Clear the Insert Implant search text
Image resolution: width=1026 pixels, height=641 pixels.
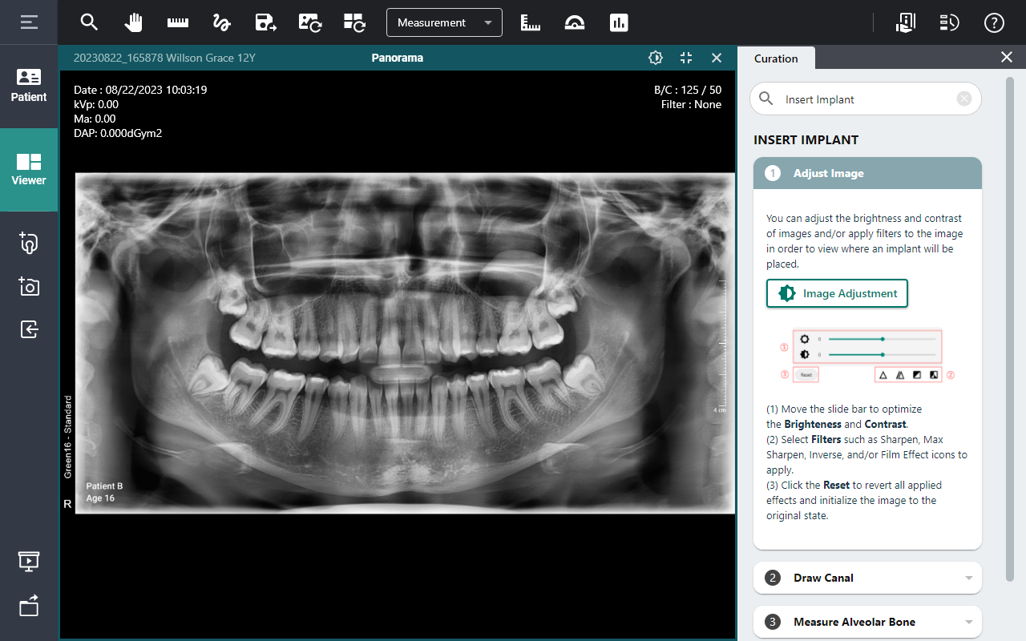(964, 99)
